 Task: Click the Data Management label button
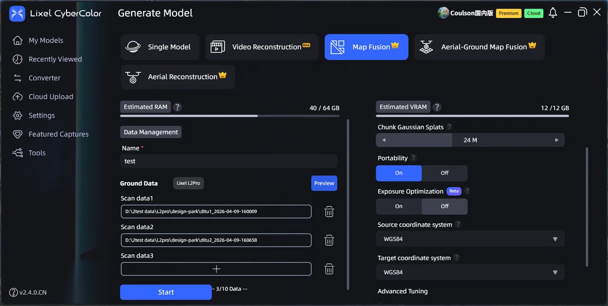(151, 132)
